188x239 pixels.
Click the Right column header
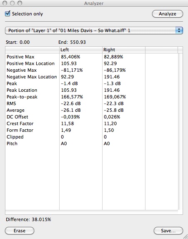[x=124, y=50]
